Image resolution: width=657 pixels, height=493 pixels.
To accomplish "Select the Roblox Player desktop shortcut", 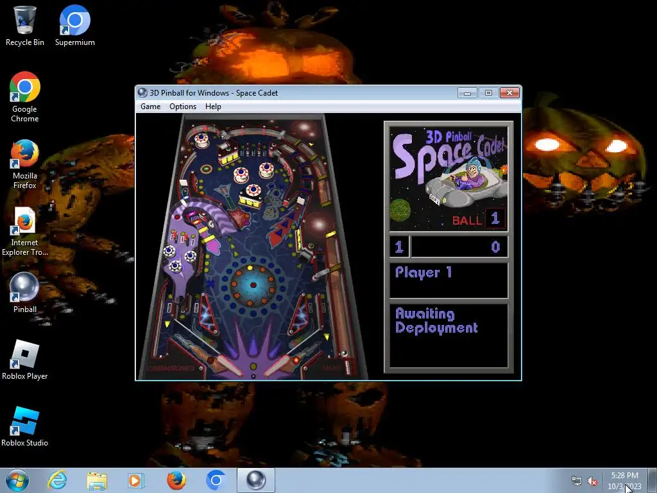I will point(25,359).
